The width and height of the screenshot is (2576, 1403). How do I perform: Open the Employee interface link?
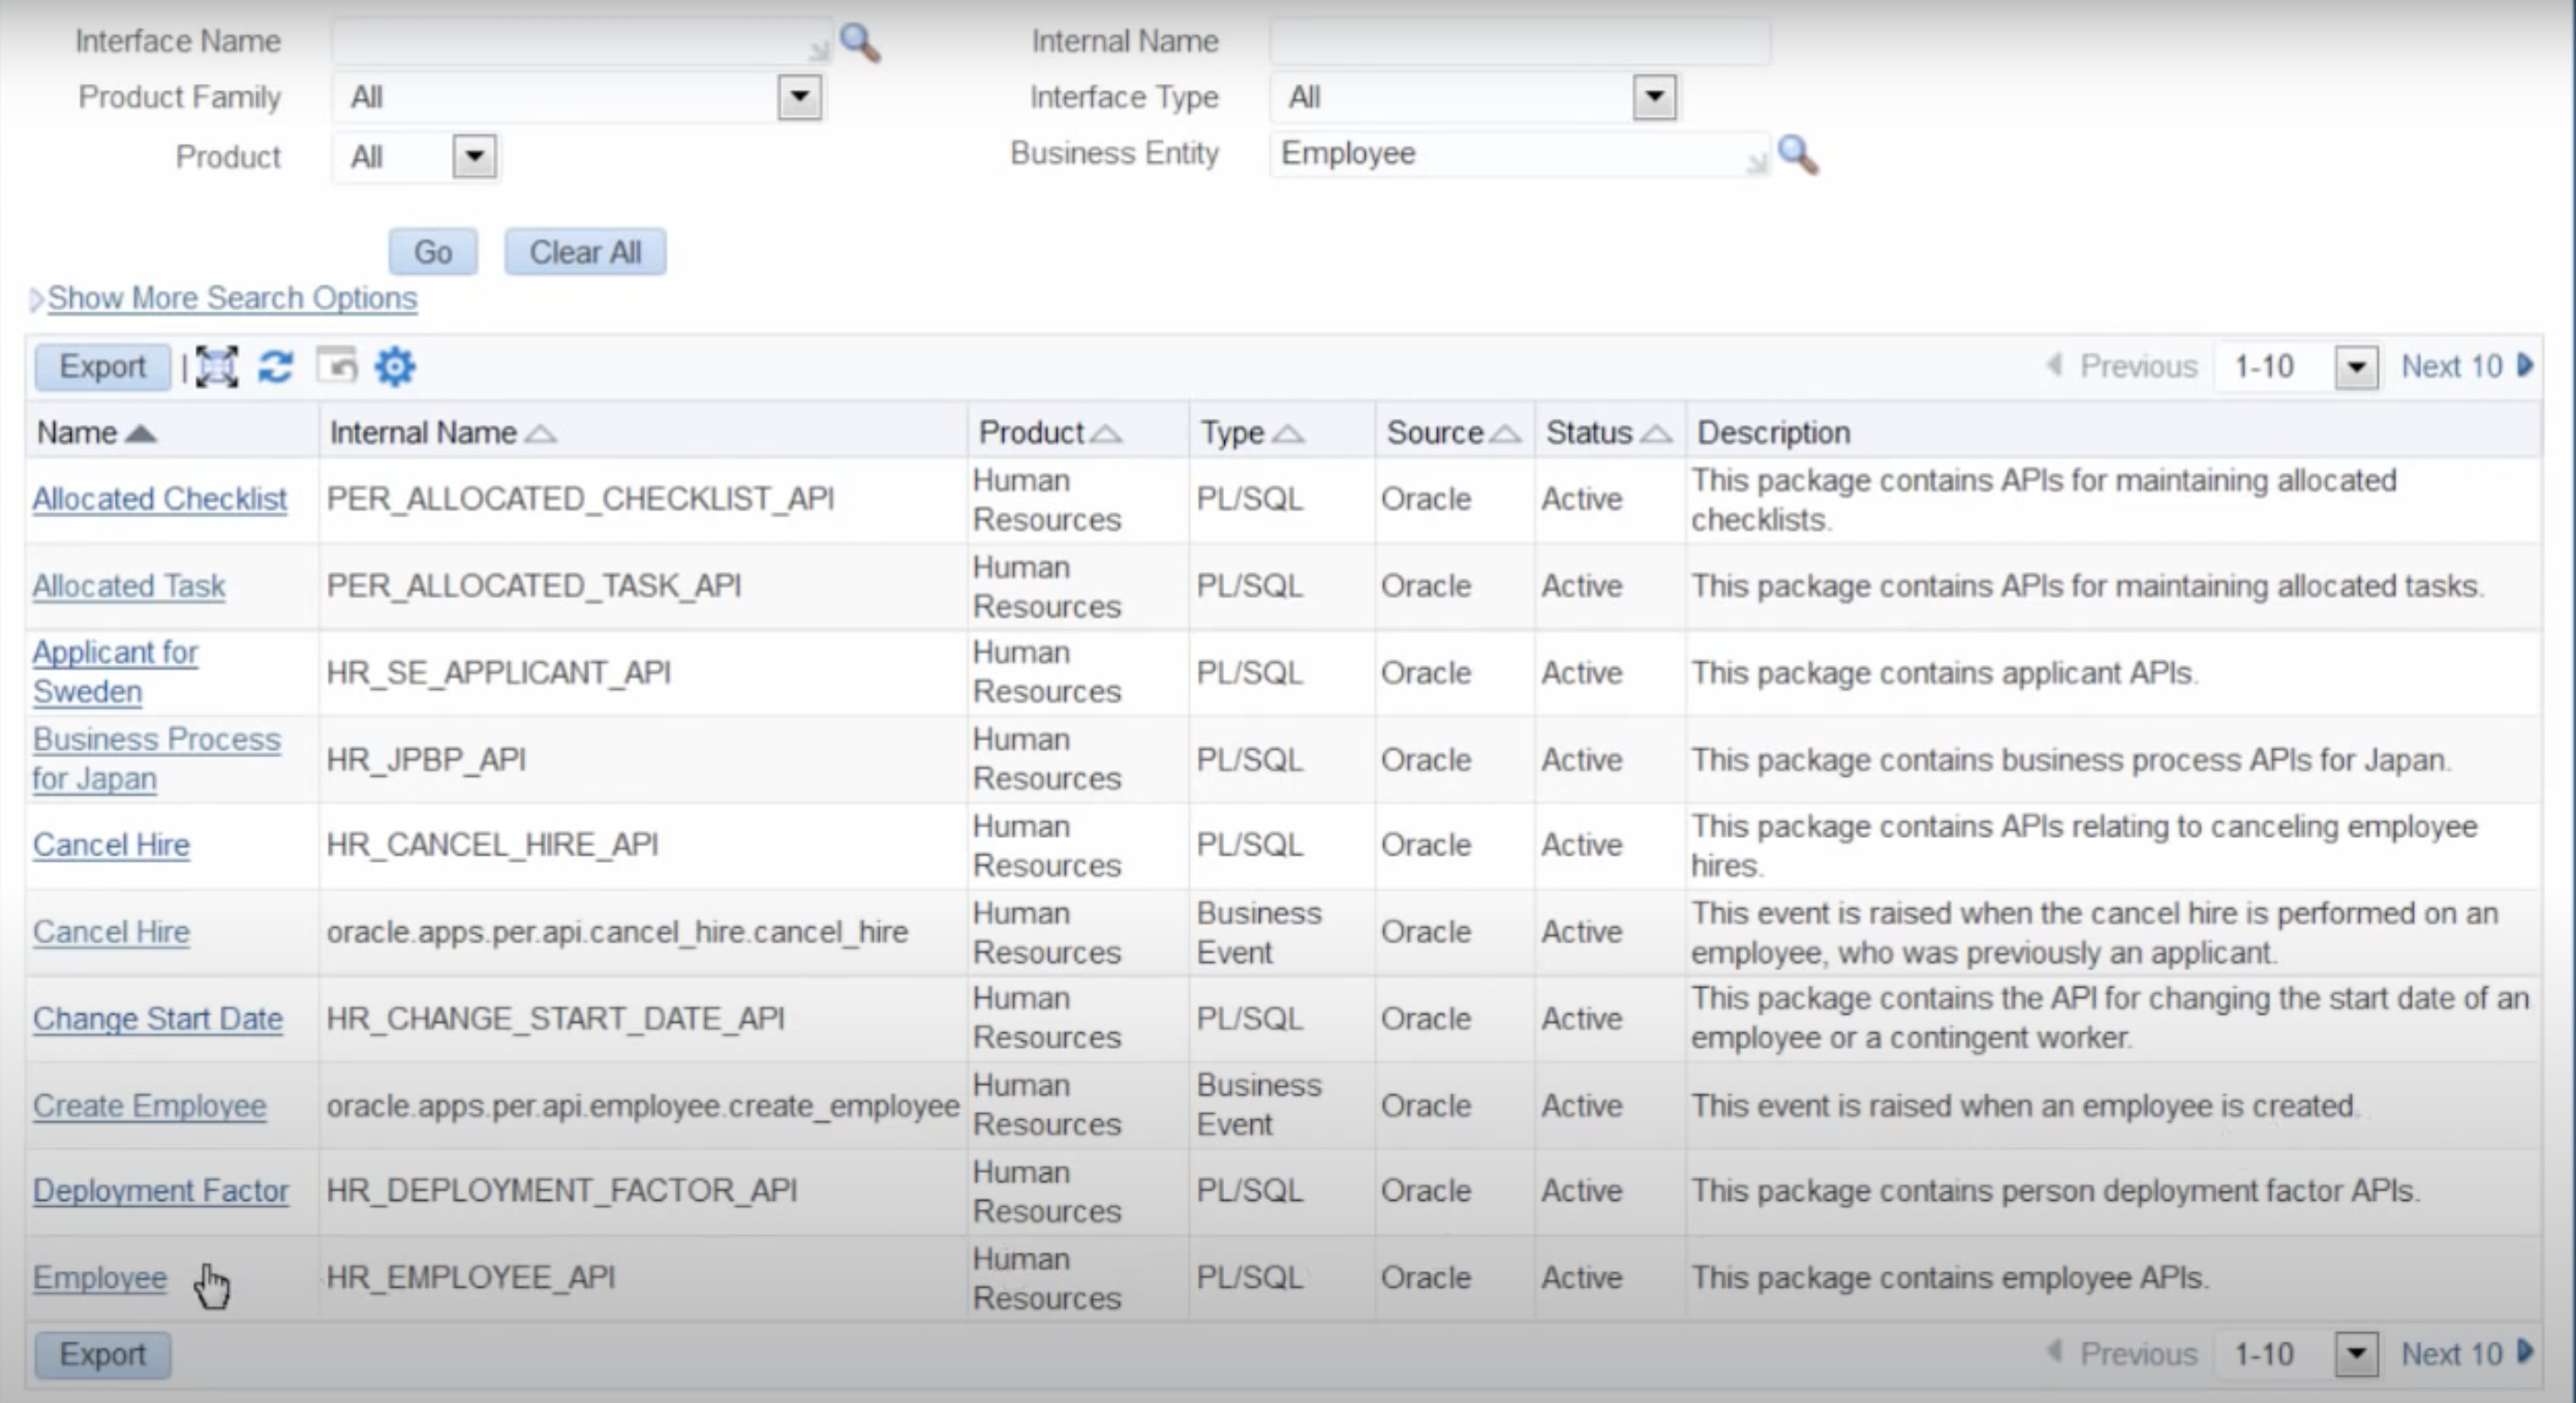pyautogui.click(x=99, y=1278)
